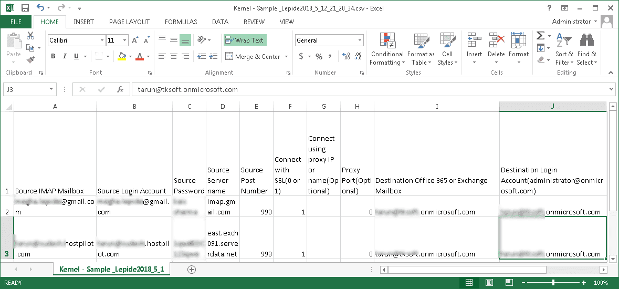Switch to the VIEW tab

click(287, 22)
